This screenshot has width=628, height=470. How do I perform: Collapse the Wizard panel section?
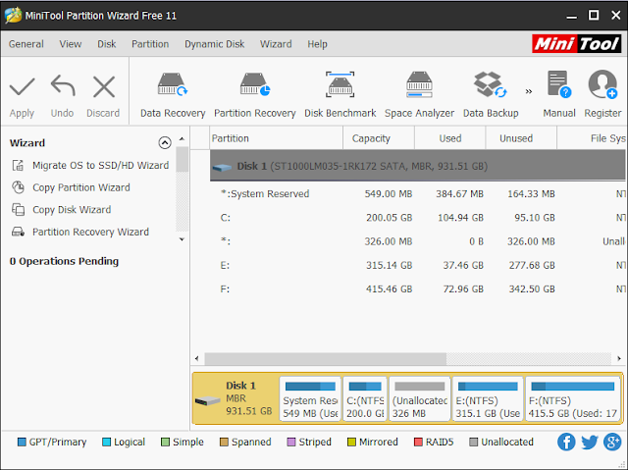(x=165, y=143)
